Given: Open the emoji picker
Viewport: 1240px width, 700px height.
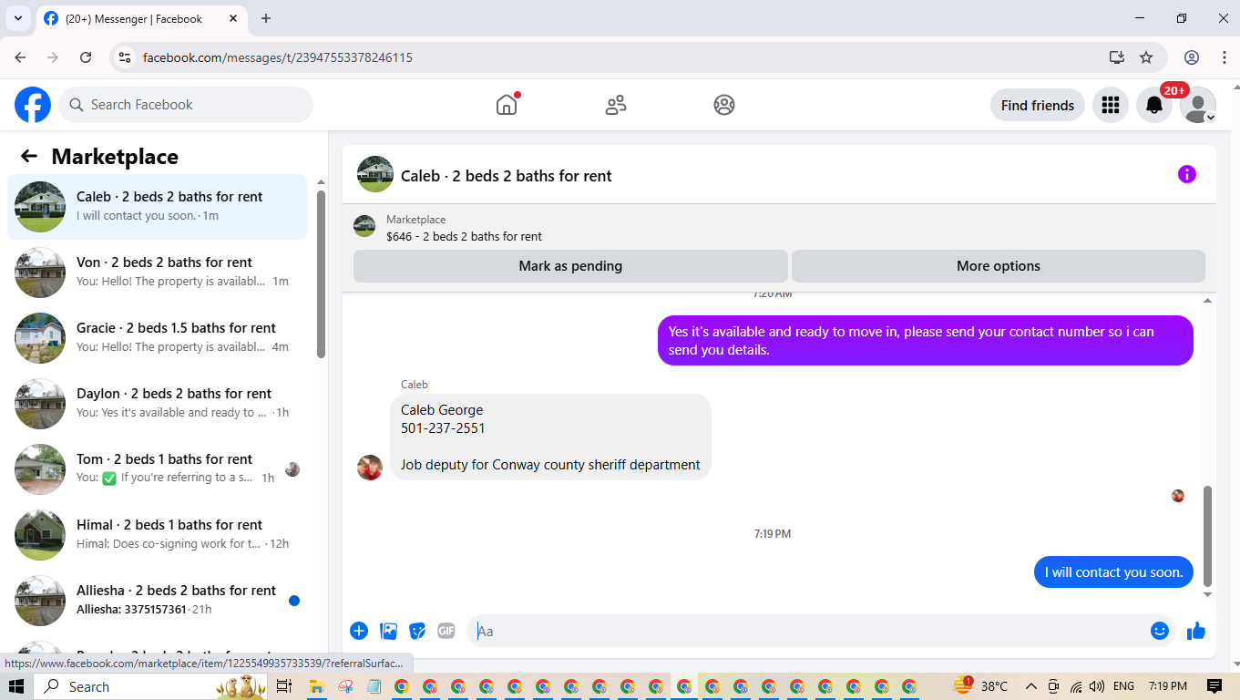Looking at the screenshot, I should (1159, 631).
